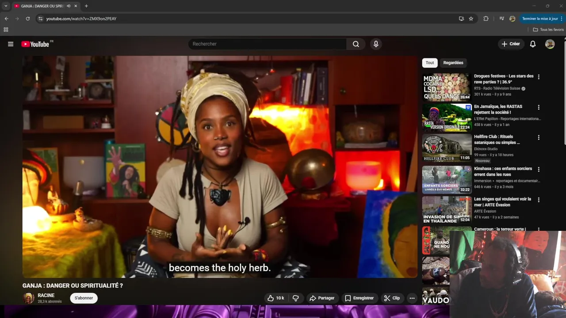
Task: Open options for Les singes video
Action: coord(539,200)
